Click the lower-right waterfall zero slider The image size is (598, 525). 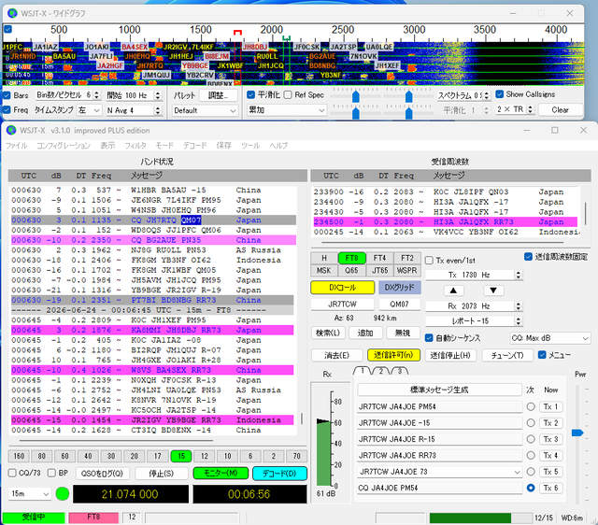click(x=408, y=113)
